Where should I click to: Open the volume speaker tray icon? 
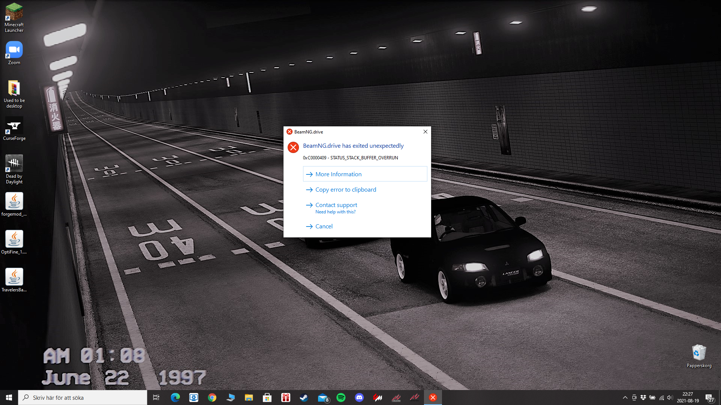pyautogui.click(x=670, y=397)
